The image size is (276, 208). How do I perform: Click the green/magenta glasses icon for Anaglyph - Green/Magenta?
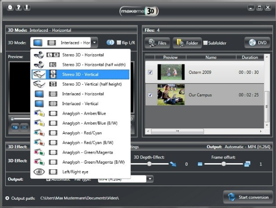[39, 152]
